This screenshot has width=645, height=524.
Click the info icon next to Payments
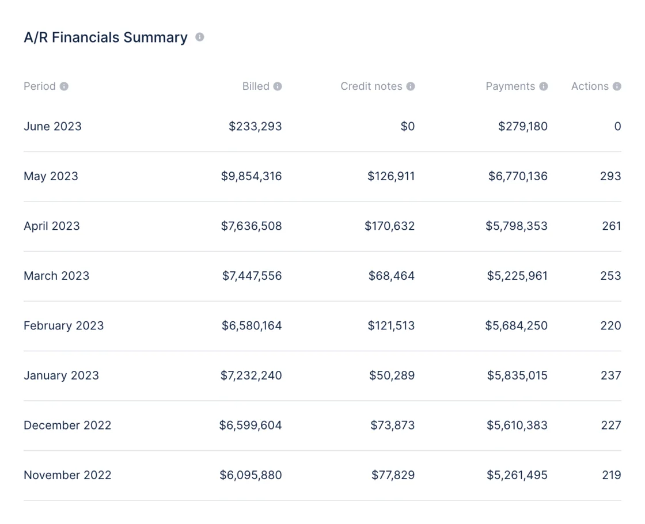(x=544, y=86)
